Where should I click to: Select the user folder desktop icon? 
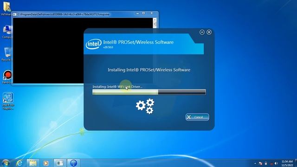click(x=6, y=8)
